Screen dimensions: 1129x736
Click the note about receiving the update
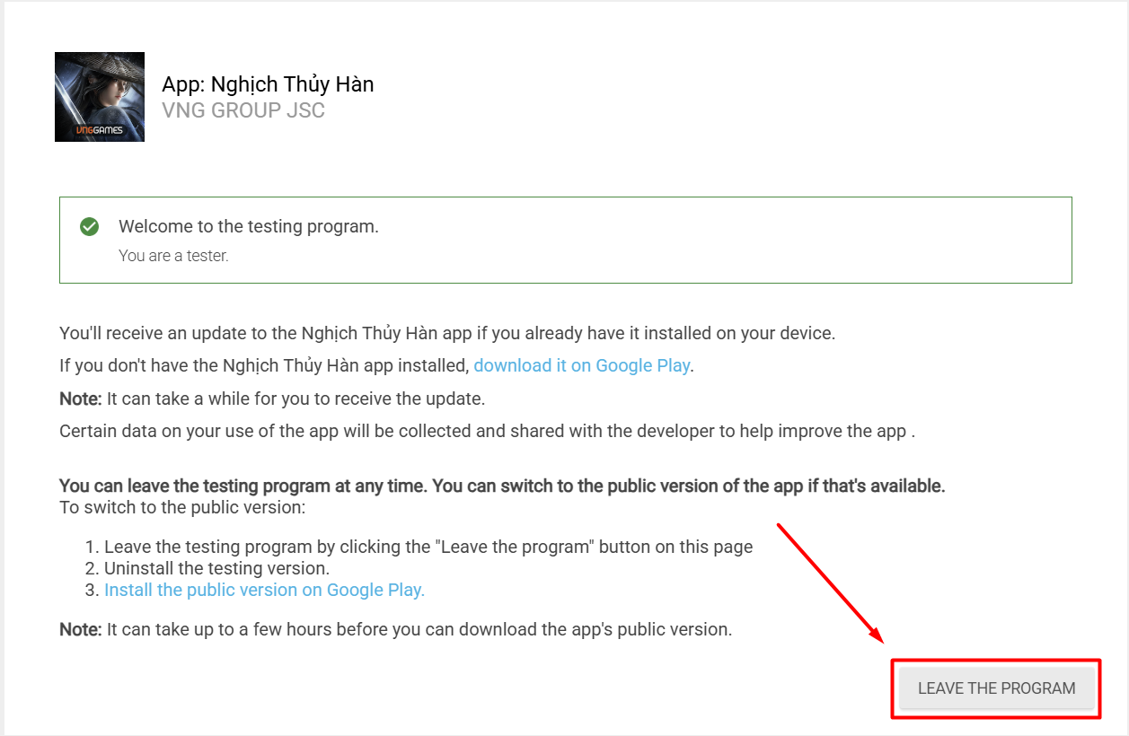[x=272, y=399]
